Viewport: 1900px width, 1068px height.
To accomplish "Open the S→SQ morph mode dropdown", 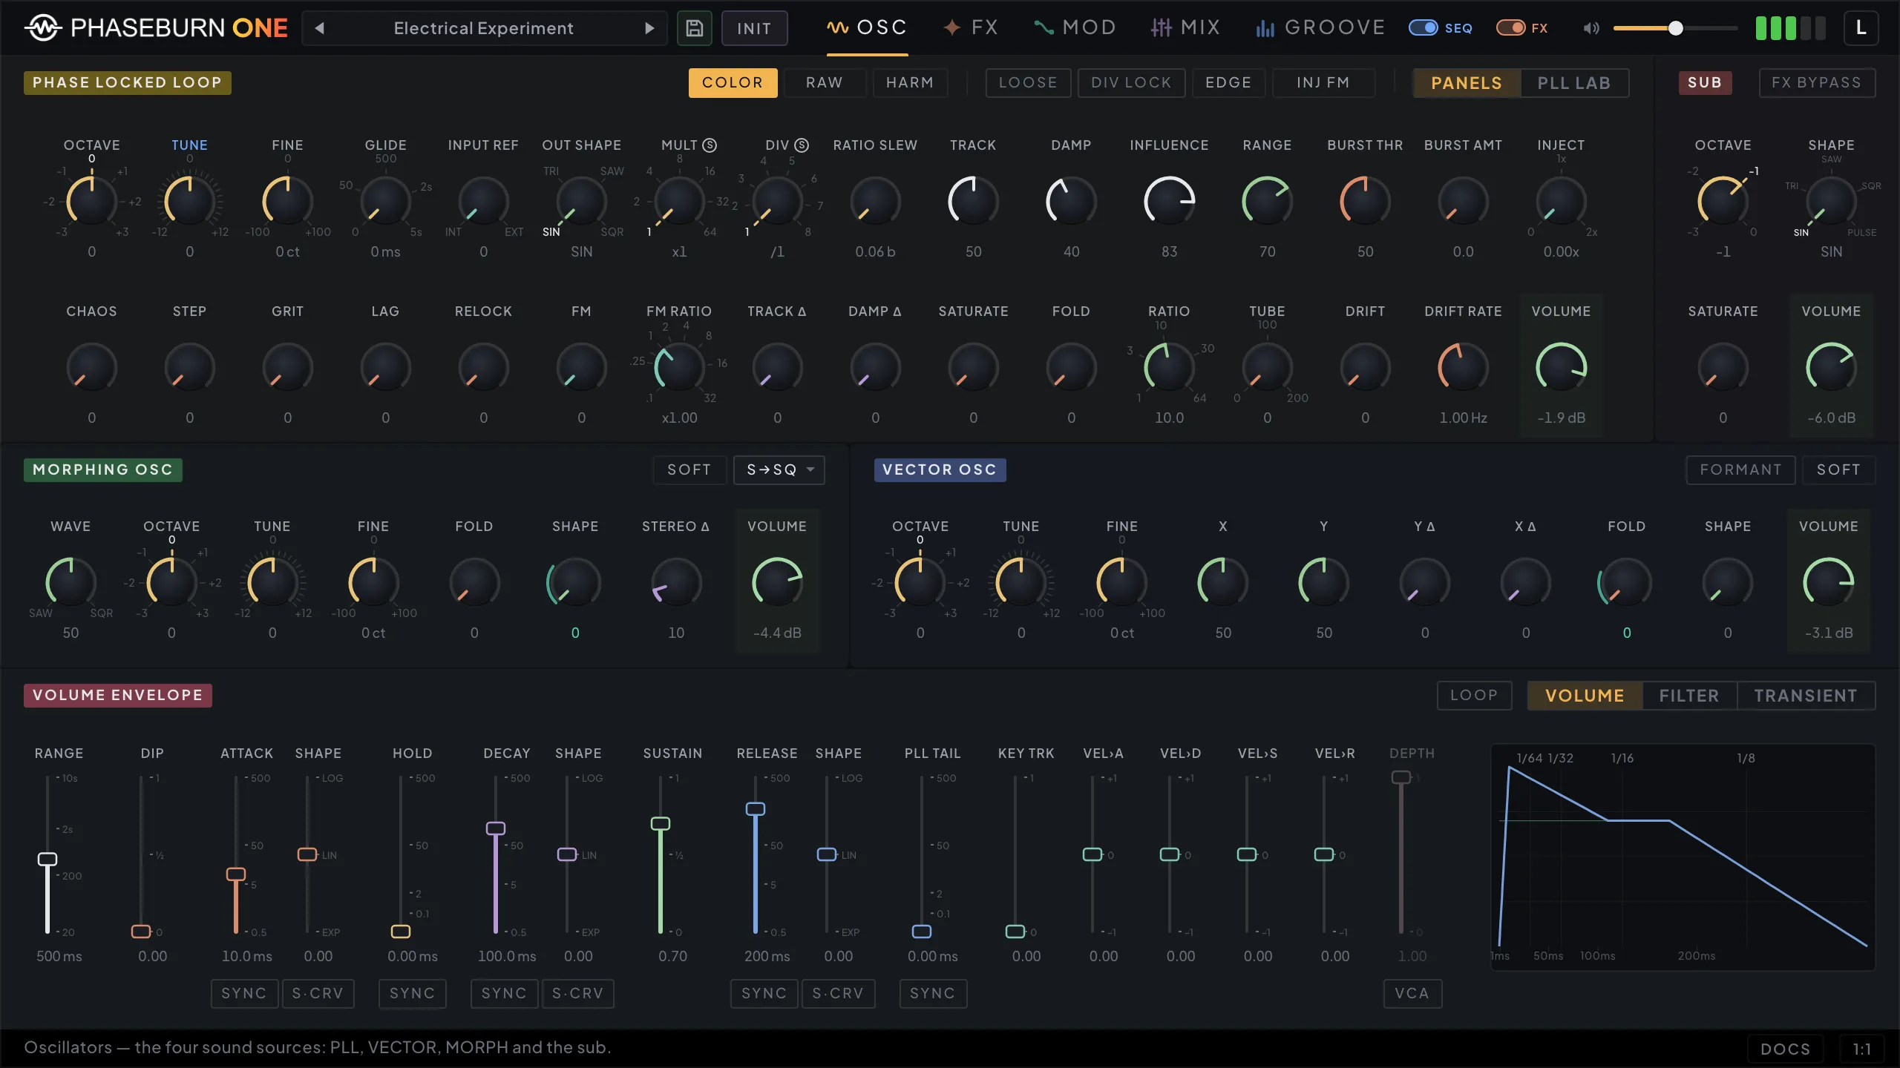I will (x=779, y=469).
